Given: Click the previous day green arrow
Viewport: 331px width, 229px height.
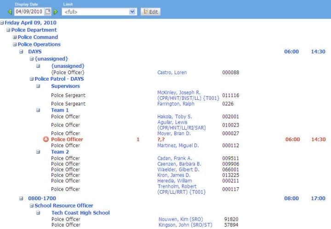Looking at the screenshot, I should click(x=10, y=12).
